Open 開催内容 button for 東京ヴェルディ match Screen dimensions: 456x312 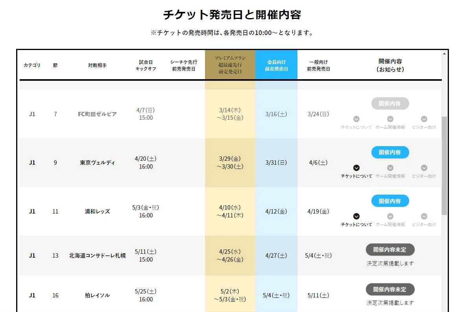pos(390,152)
